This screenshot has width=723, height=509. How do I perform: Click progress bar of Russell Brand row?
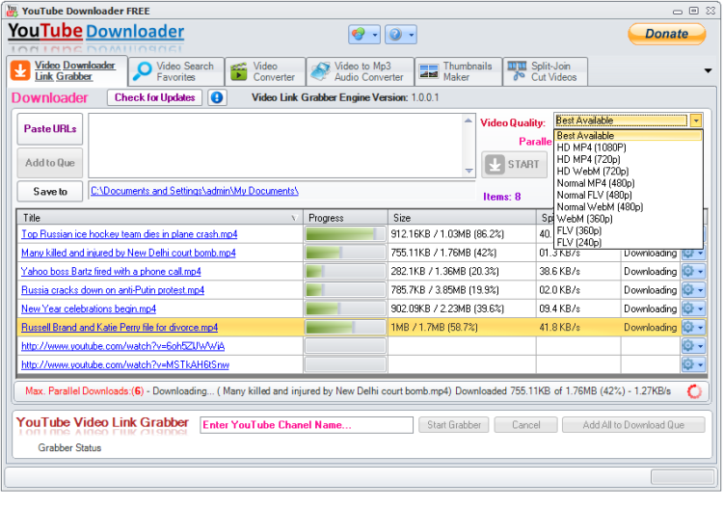point(345,328)
